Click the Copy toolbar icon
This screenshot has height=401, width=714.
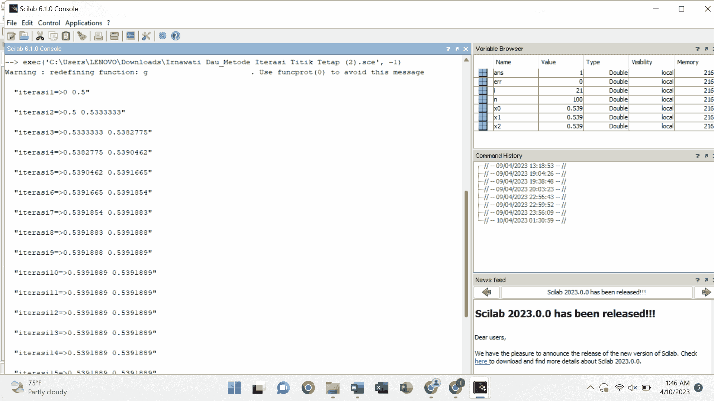pos(53,36)
